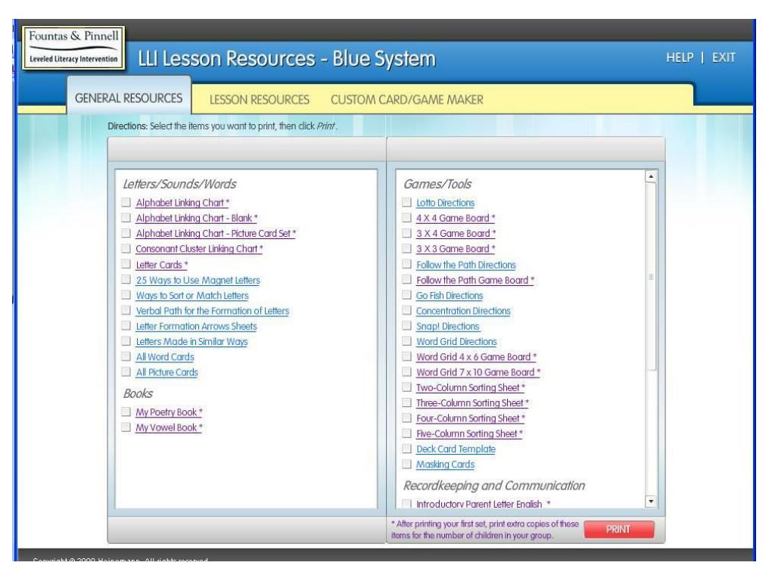Open the Four-Column Sorting Sheet link
Image resolution: width=775 pixels, height=581 pixels.
(471, 418)
